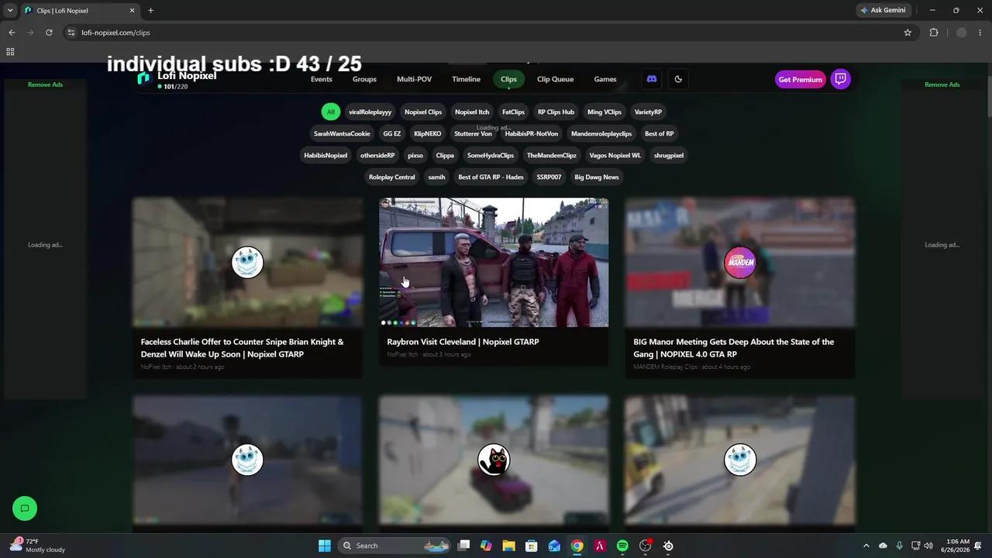Open File Explorer from the taskbar
Viewport: 992px width, 558px height.
click(x=508, y=546)
